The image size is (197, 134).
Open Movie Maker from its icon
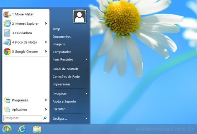[7, 14]
